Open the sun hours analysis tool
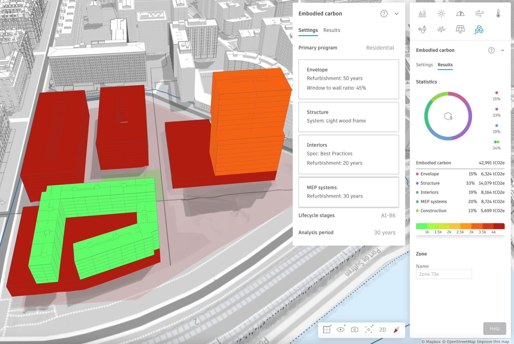 point(441,13)
